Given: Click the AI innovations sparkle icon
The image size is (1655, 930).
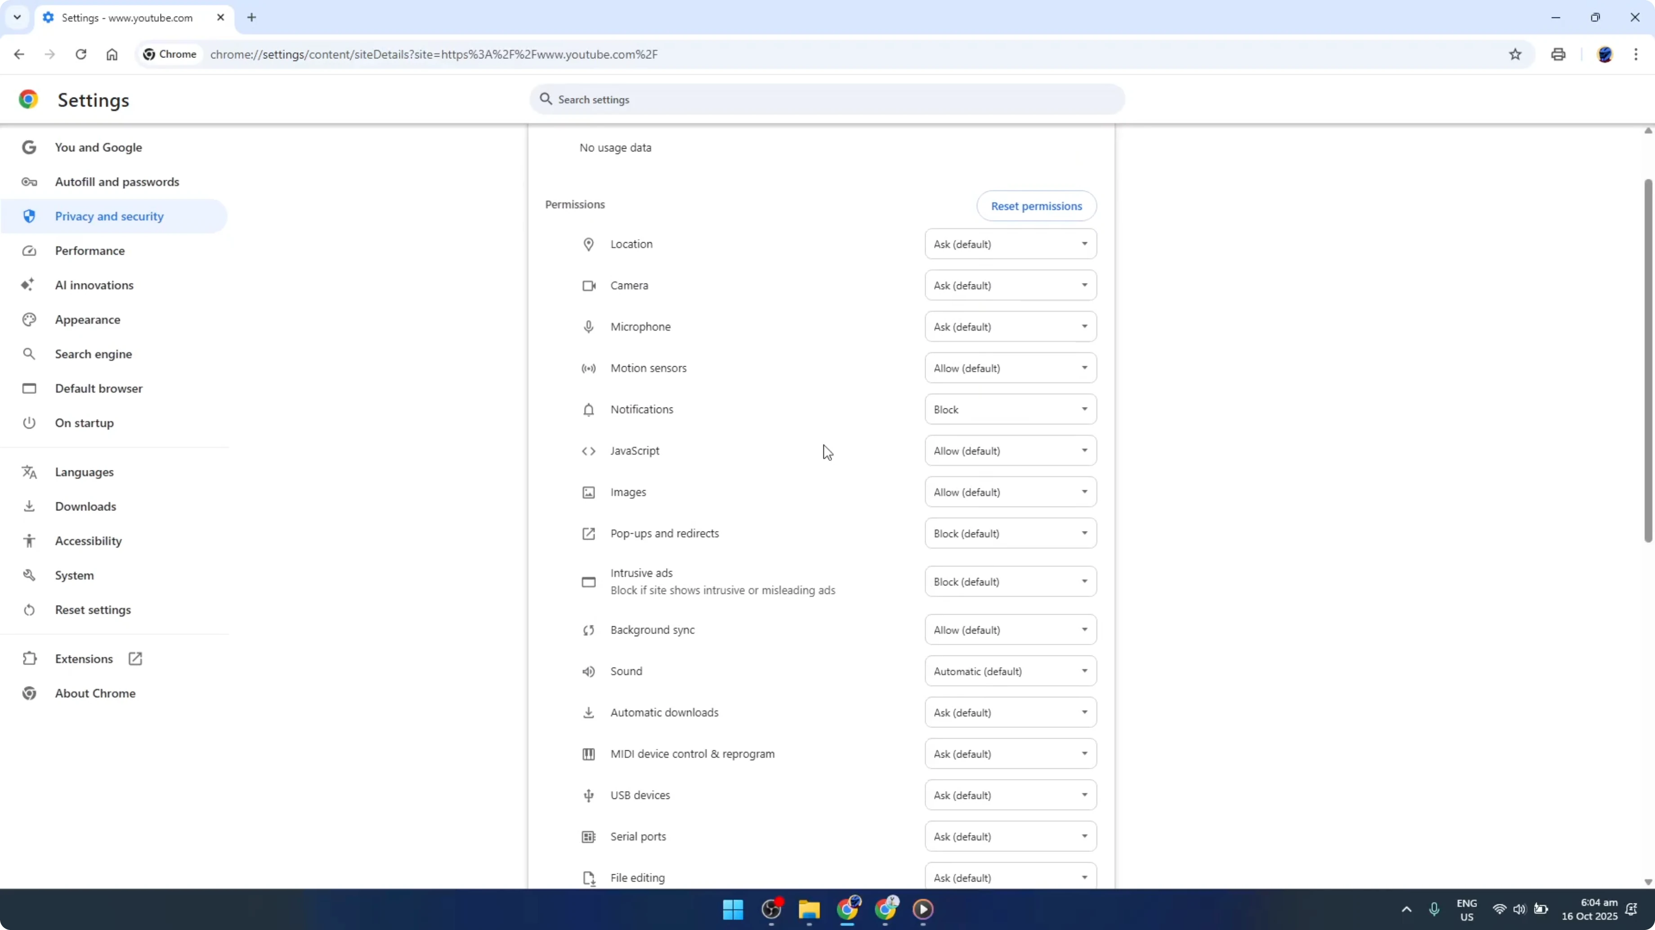Looking at the screenshot, I should [x=29, y=285].
